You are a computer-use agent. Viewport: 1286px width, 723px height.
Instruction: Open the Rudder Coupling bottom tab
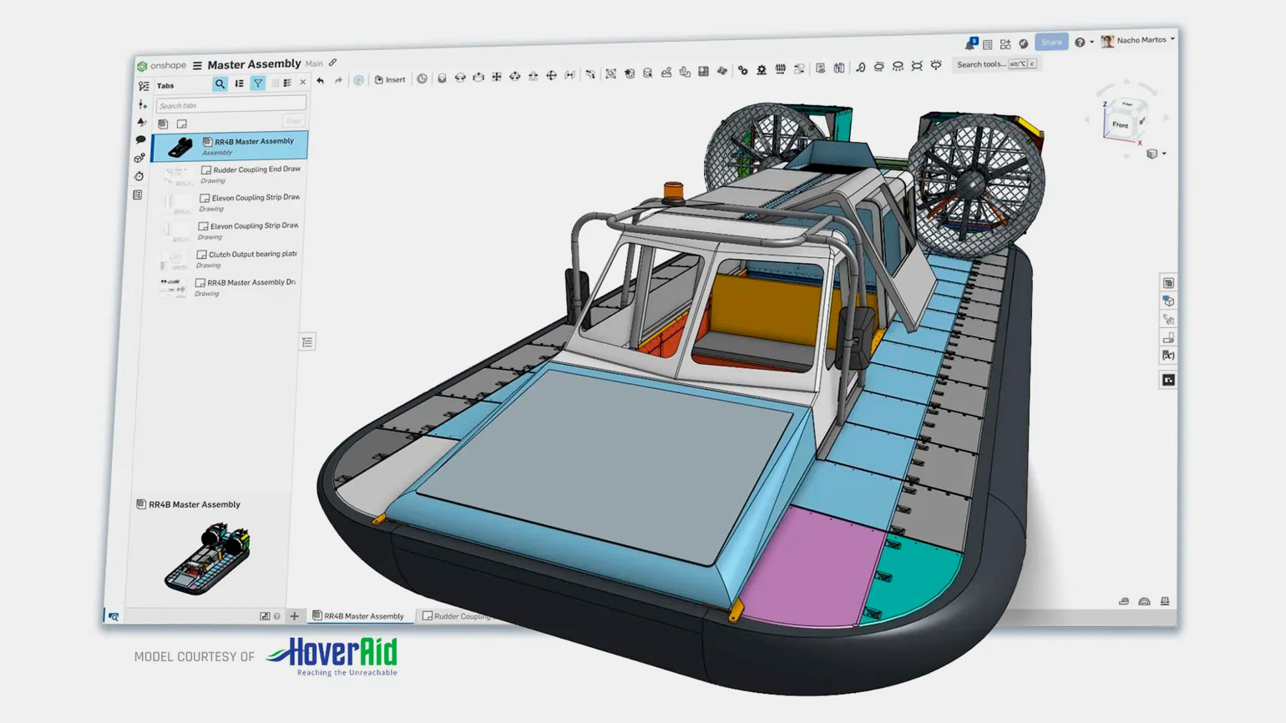point(457,616)
